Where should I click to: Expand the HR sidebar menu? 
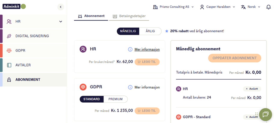coord(61,22)
